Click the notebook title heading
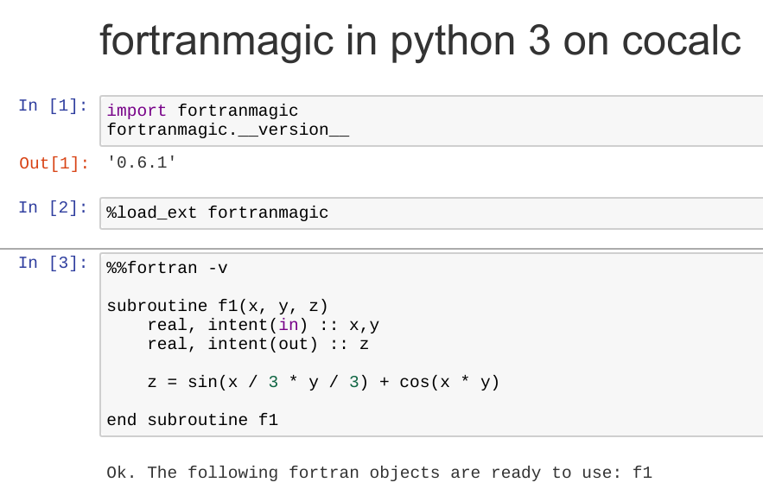 420,41
